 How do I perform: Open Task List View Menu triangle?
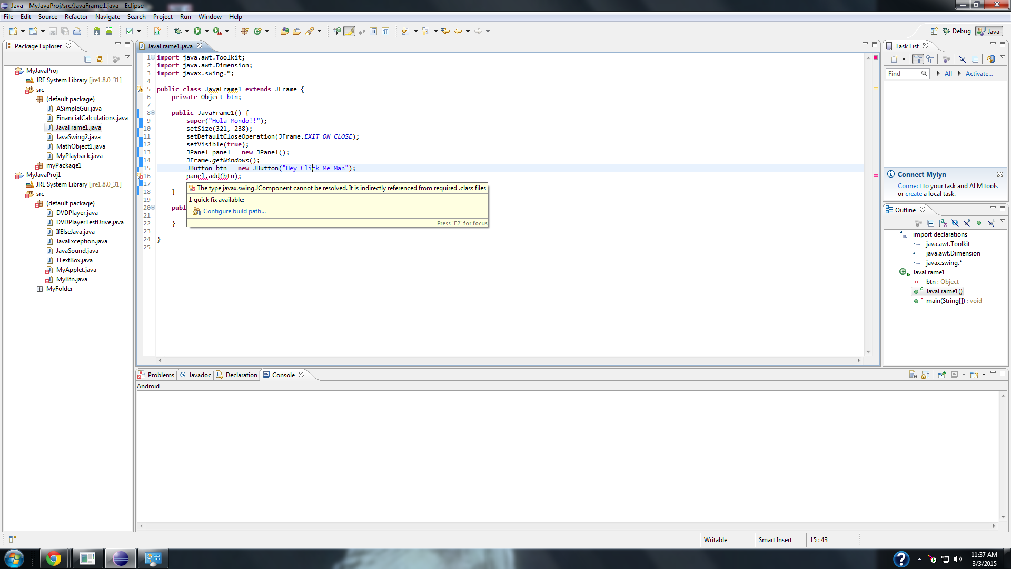click(1003, 57)
